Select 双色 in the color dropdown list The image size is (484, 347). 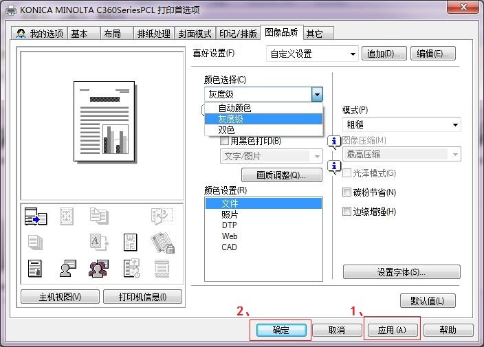226,130
